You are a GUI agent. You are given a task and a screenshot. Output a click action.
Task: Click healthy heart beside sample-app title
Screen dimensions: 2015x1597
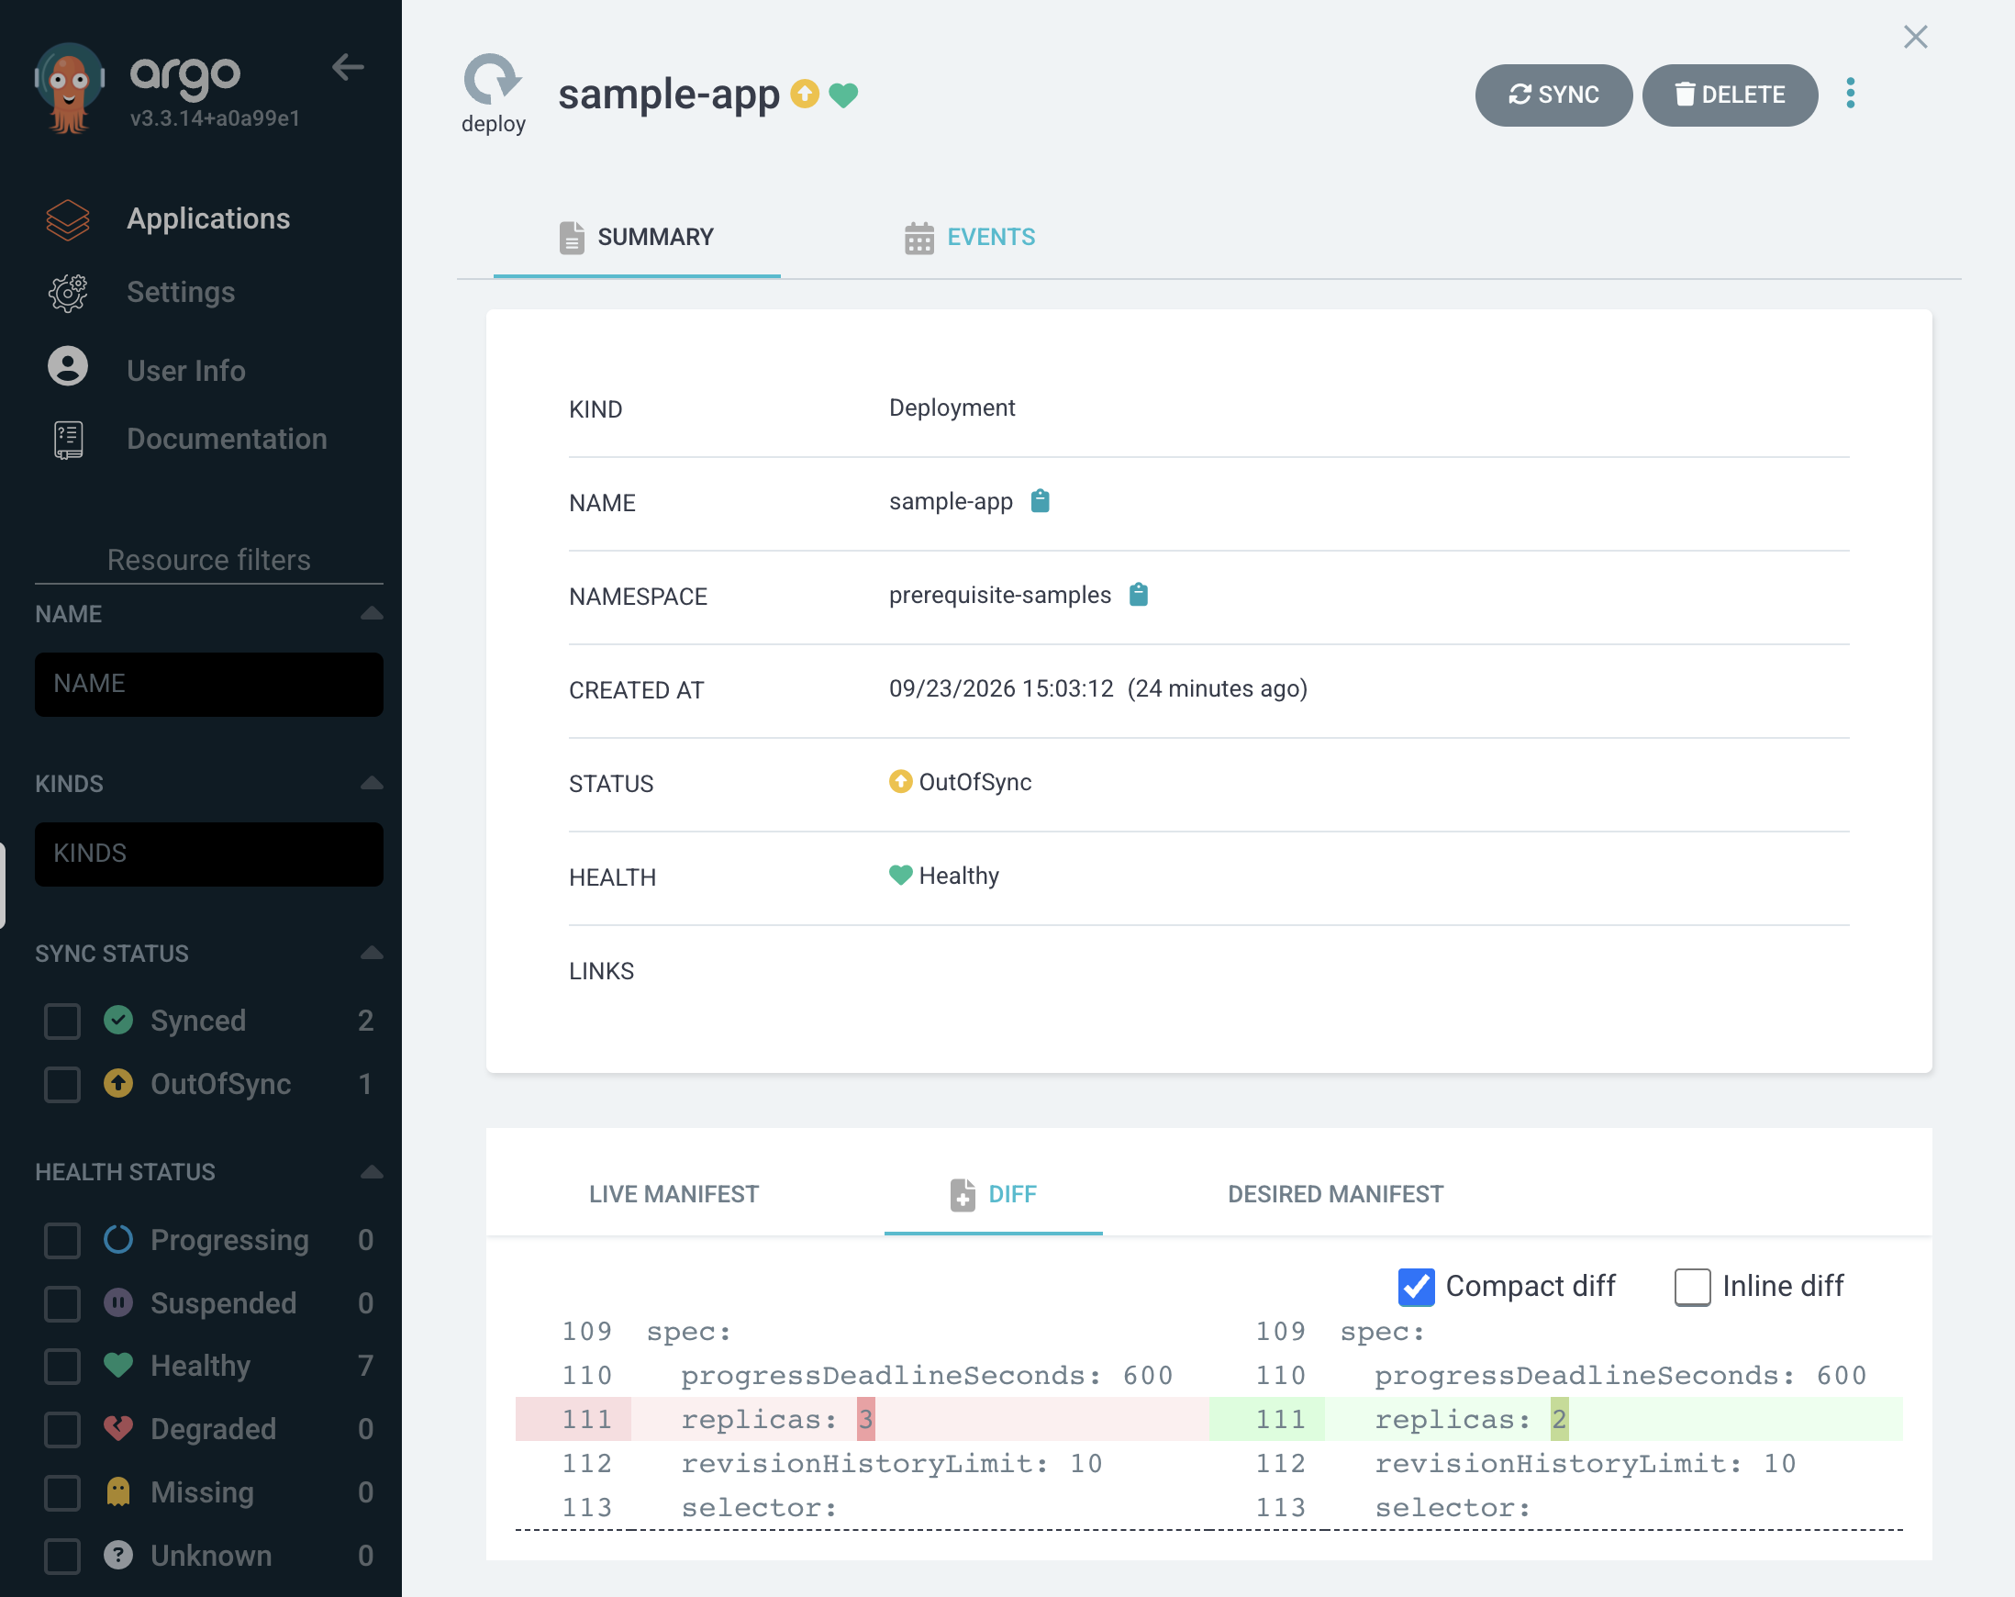[844, 95]
